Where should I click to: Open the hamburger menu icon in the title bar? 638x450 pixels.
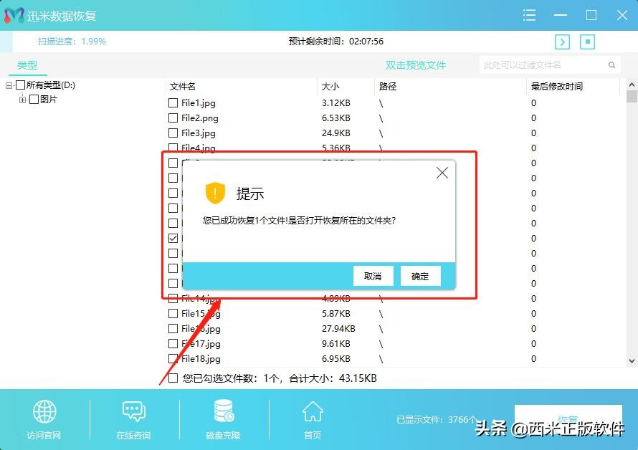[529, 16]
